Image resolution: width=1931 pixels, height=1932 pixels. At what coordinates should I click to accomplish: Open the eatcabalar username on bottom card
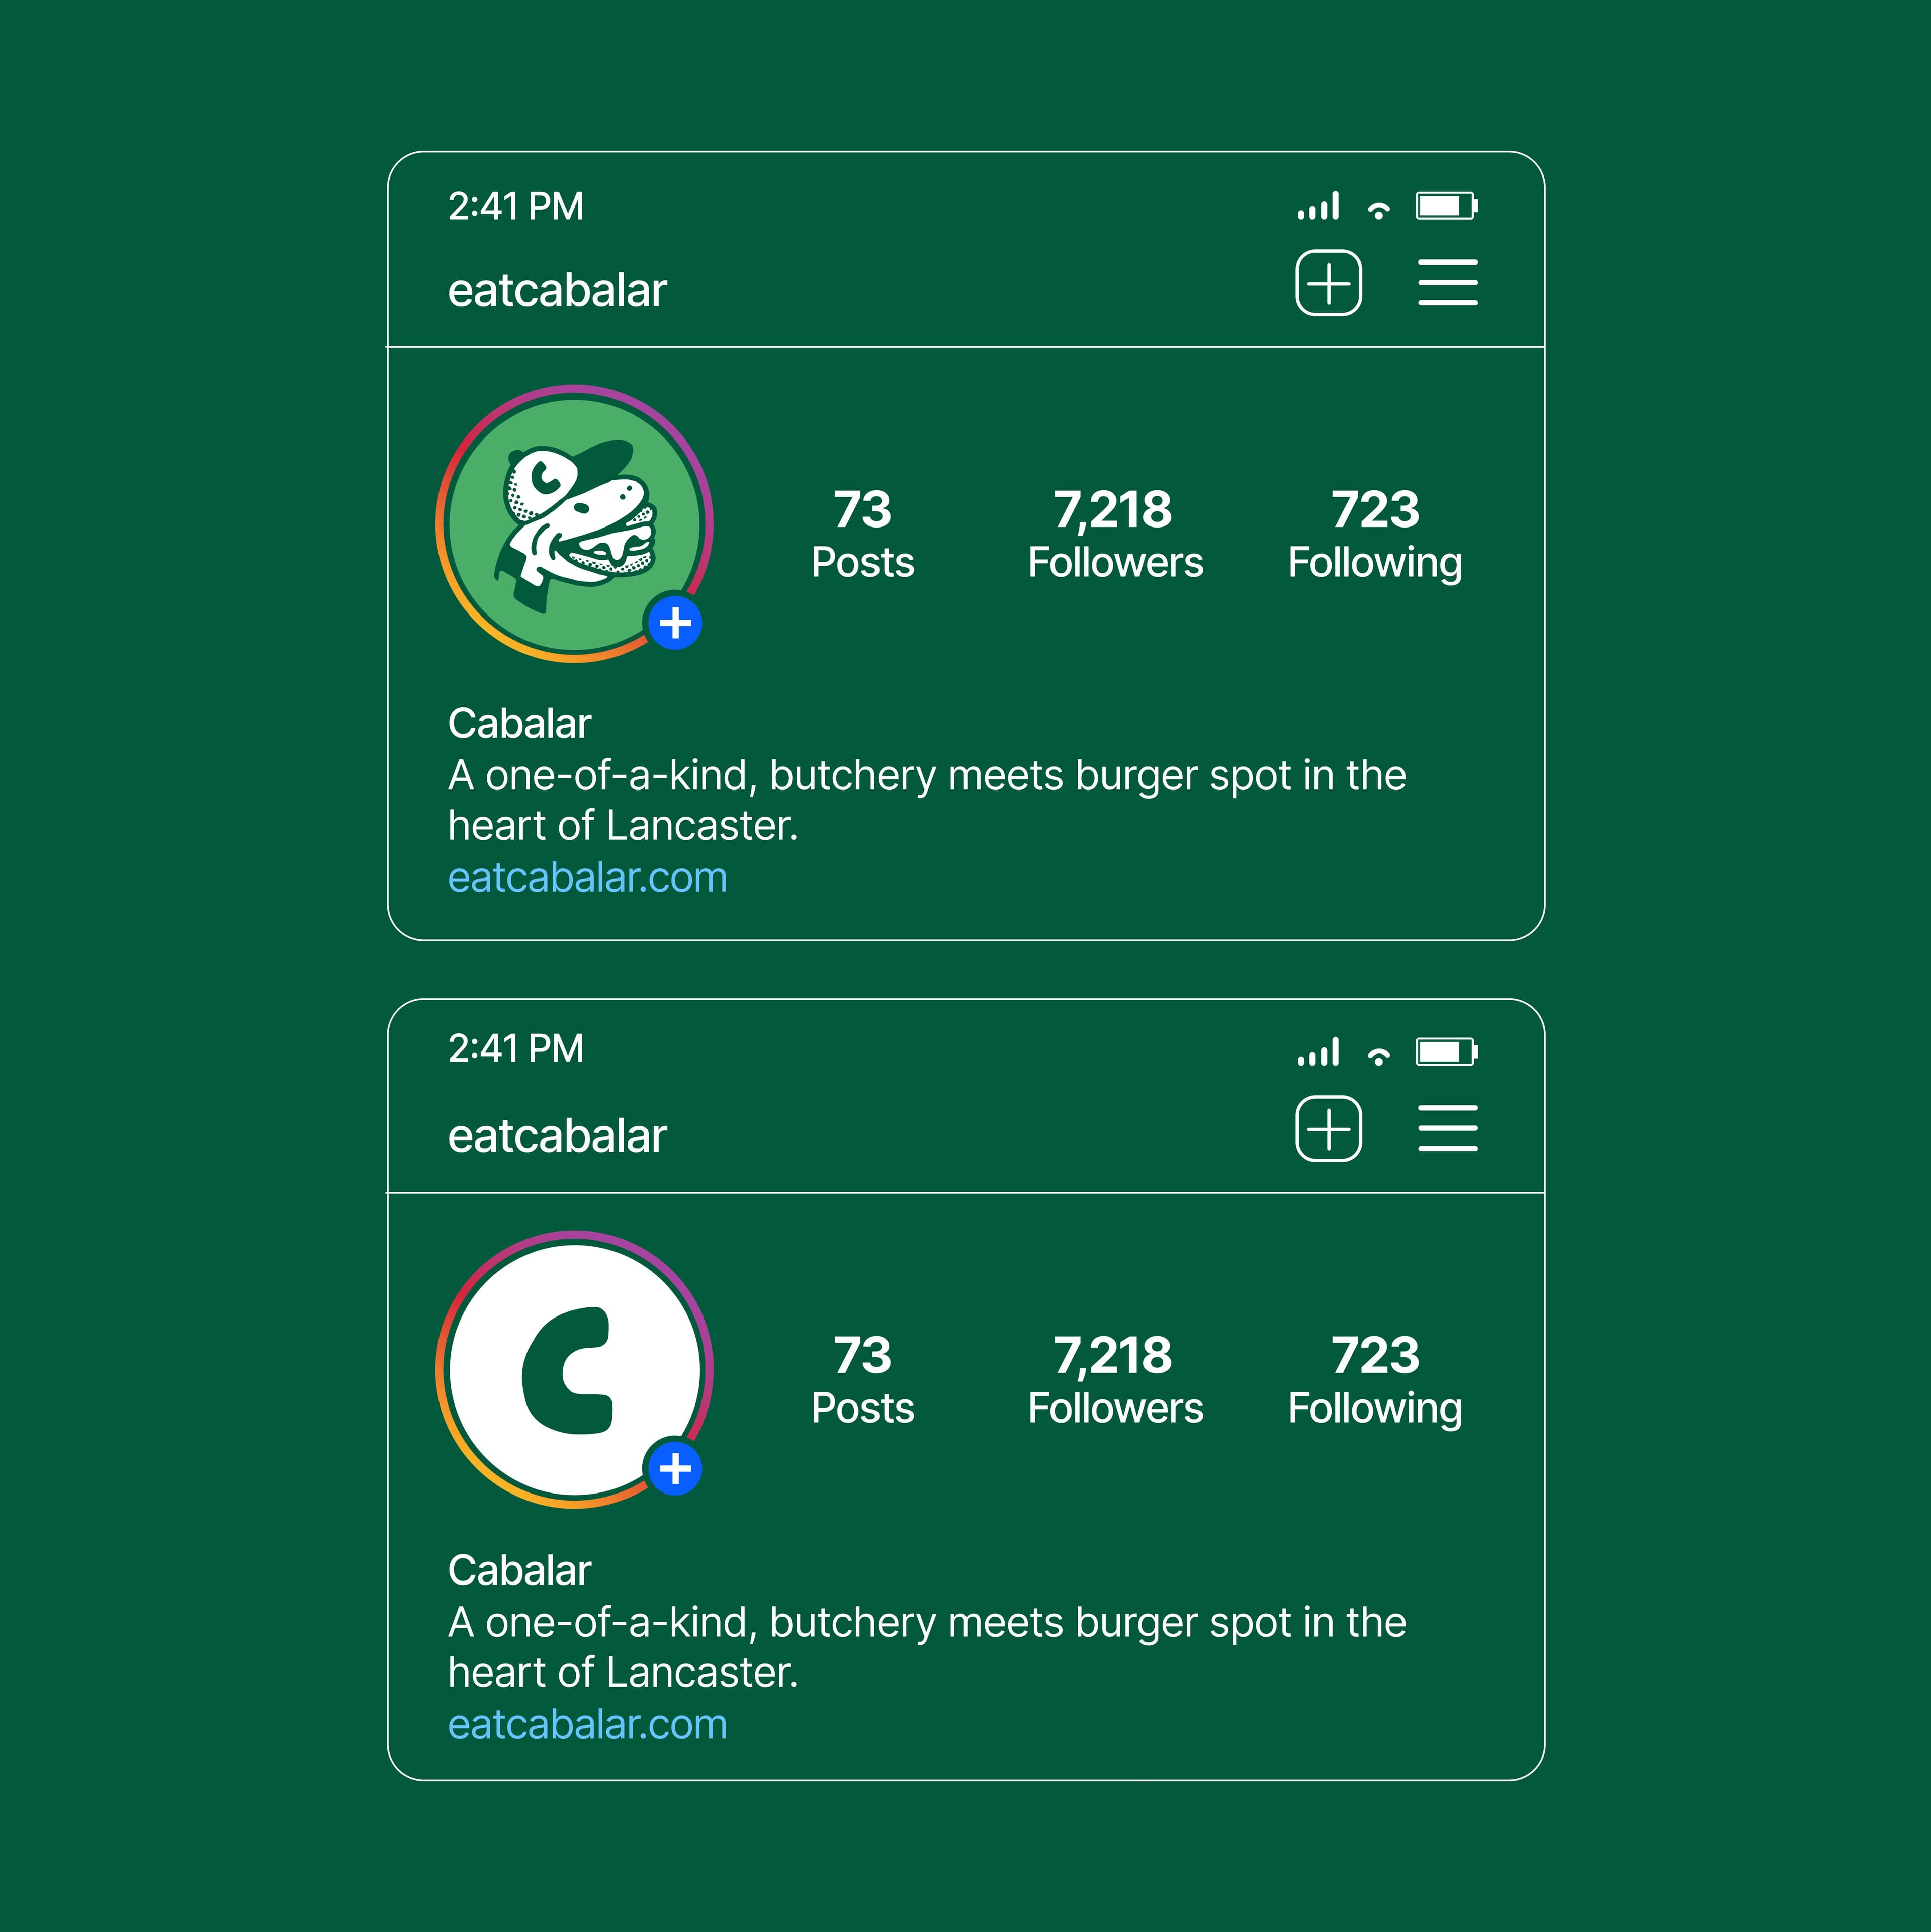(556, 1134)
